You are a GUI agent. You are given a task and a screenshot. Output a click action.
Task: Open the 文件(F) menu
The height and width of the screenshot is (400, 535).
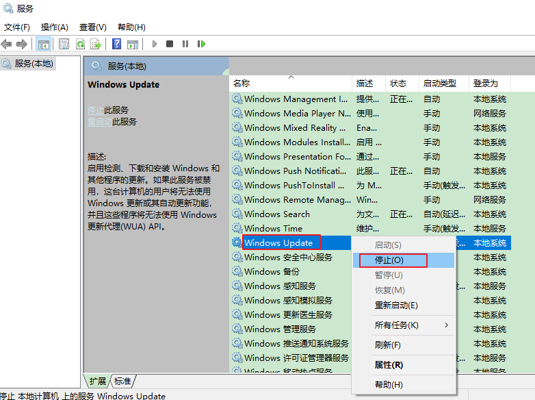pyautogui.click(x=16, y=27)
